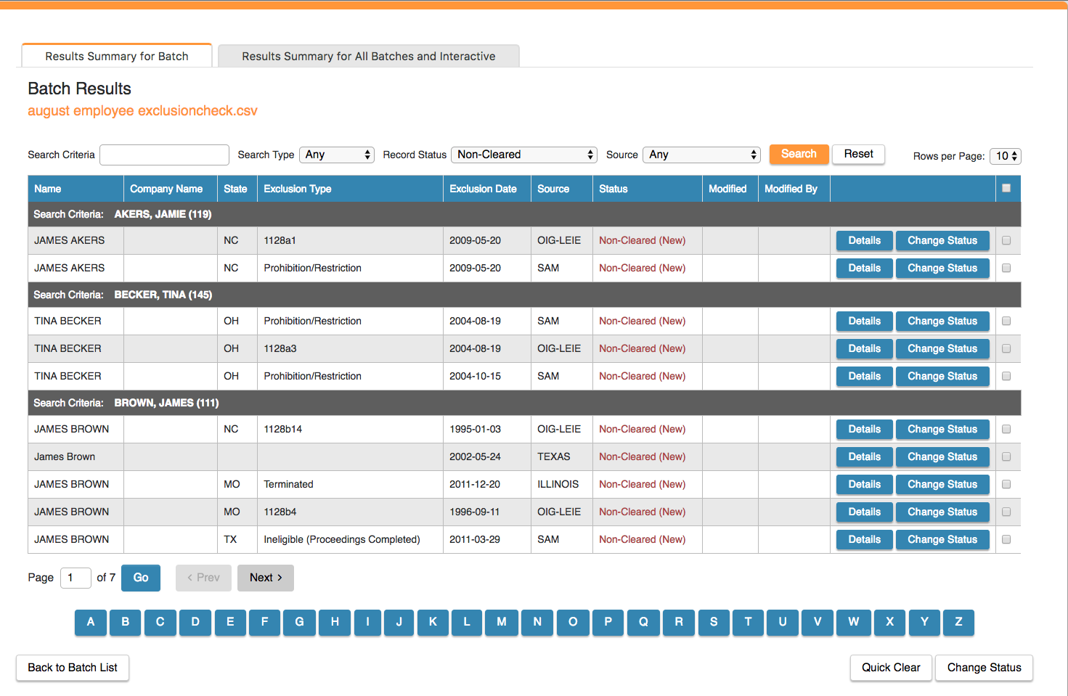Choose letter J in alphabet bar
1068x696 pixels.
click(x=399, y=622)
